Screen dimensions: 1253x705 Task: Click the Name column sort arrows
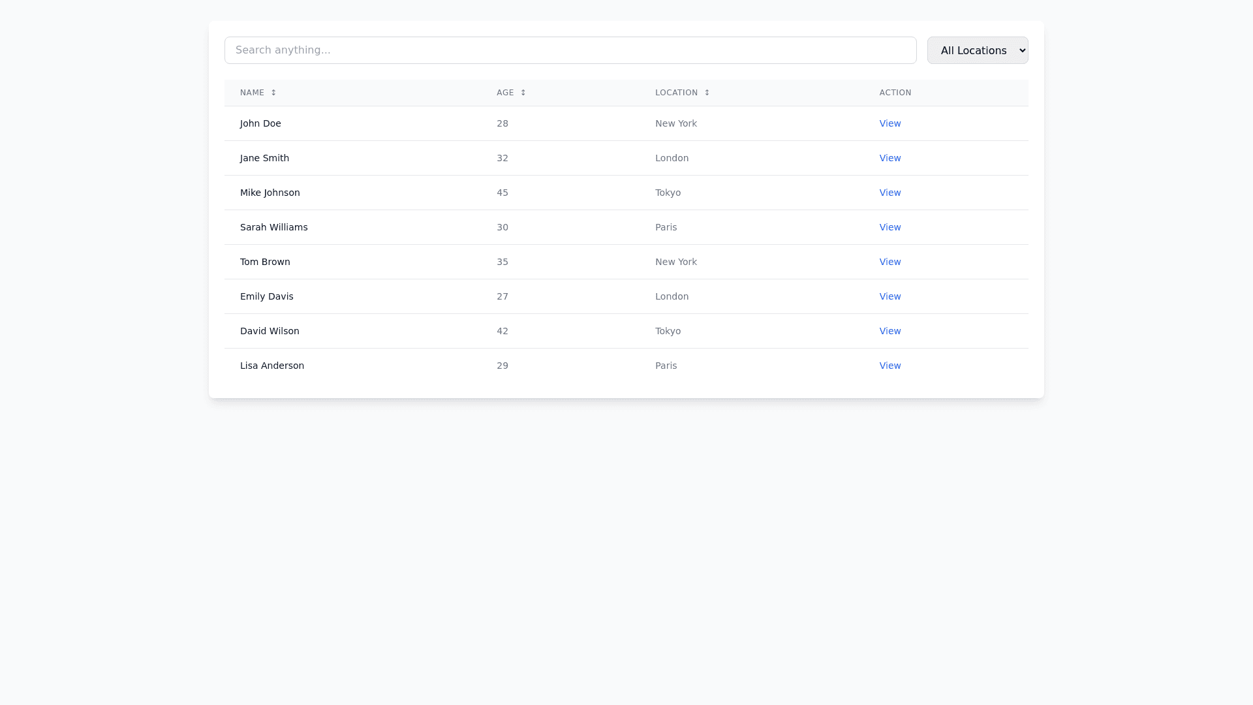click(x=273, y=93)
